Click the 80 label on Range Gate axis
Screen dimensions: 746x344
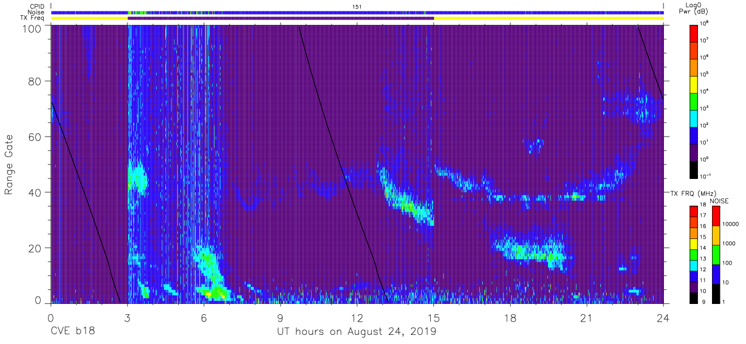pyautogui.click(x=35, y=81)
